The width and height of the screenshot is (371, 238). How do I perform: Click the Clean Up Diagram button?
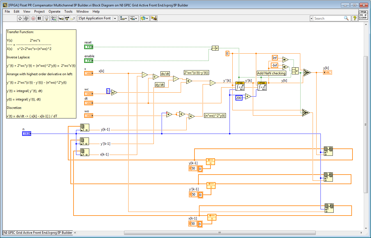pos(154,18)
